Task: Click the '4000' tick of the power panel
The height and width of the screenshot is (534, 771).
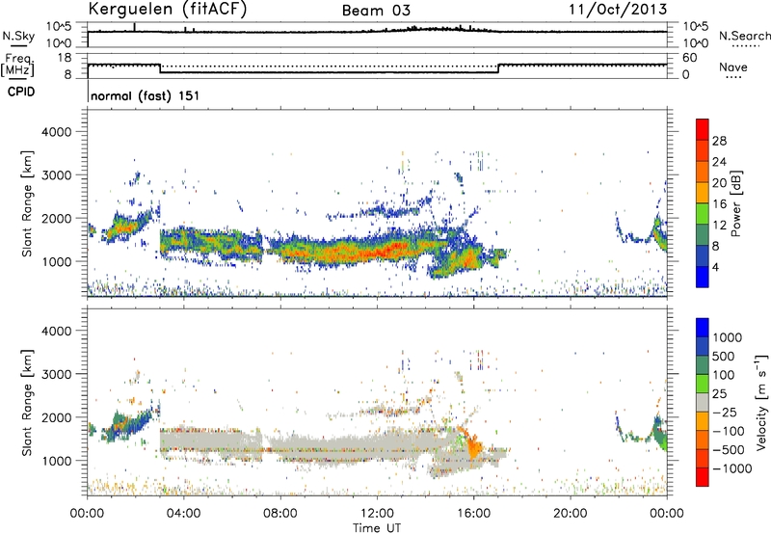Action: coord(57,132)
